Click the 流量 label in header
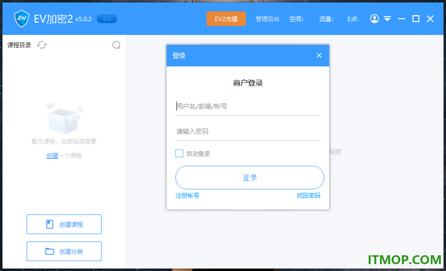Viewport: 446px width, 271px height. point(326,19)
